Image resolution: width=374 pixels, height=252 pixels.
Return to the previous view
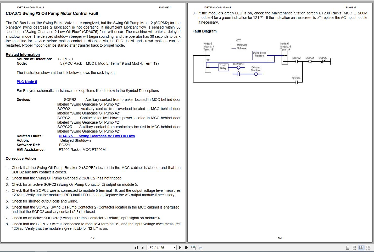click(194, 248)
